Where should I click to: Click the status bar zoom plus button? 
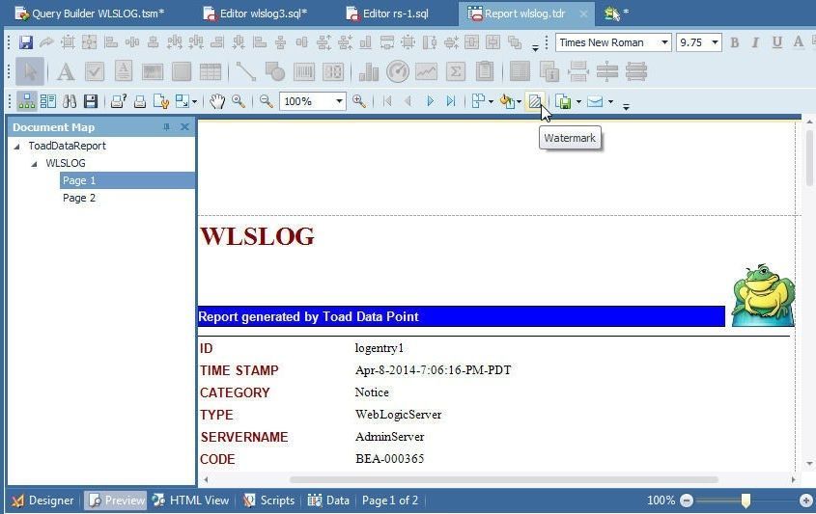[x=805, y=500]
